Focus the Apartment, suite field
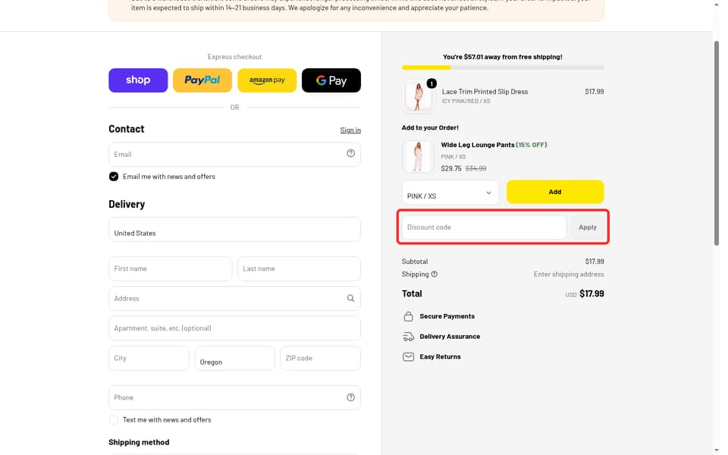 [x=234, y=328]
